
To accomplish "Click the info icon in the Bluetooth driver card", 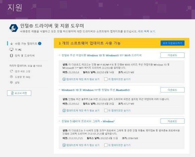I will [64, 110].
